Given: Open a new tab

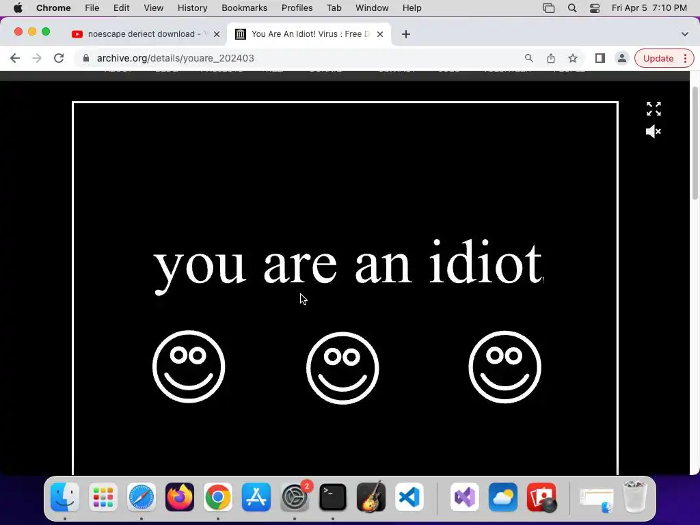Looking at the screenshot, I should click(406, 34).
